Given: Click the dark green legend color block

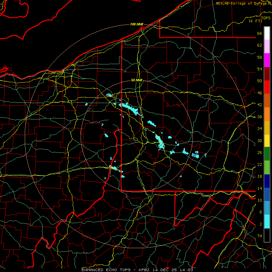Looking at the screenshot, I should click(267, 154).
